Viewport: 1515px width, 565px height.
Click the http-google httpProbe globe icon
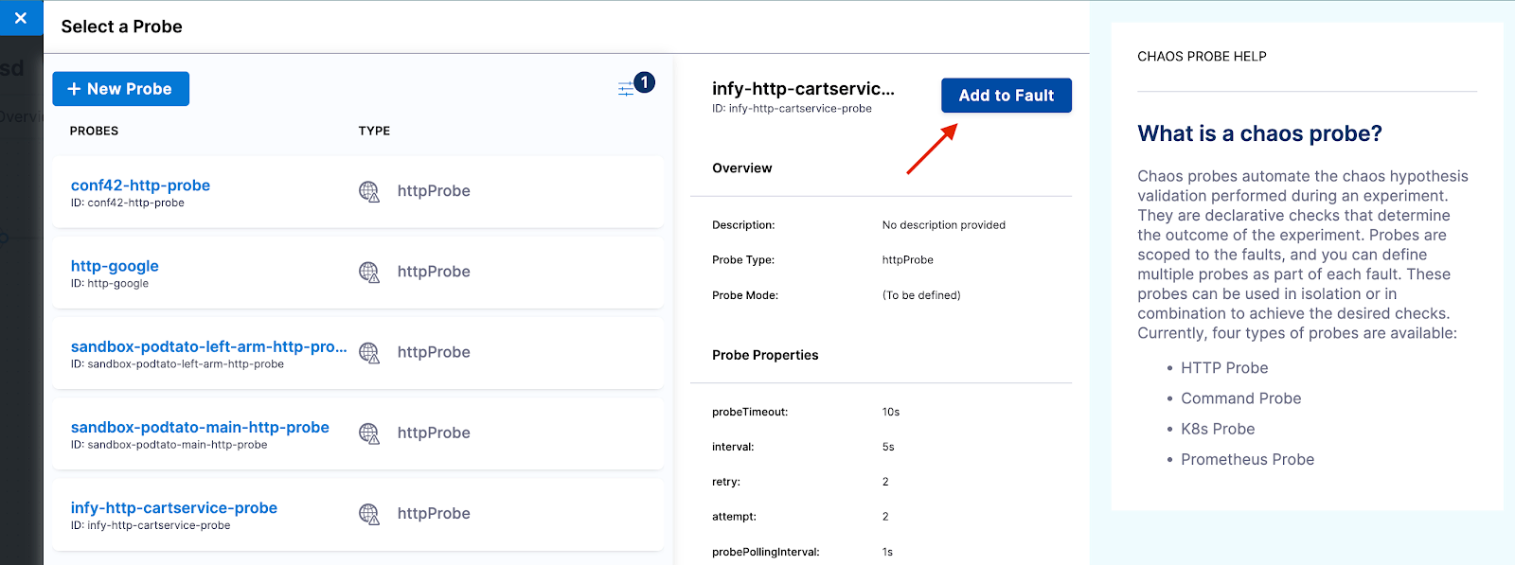coord(369,272)
